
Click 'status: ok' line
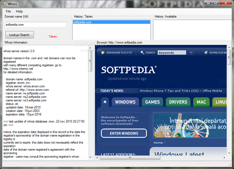pos(12,104)
